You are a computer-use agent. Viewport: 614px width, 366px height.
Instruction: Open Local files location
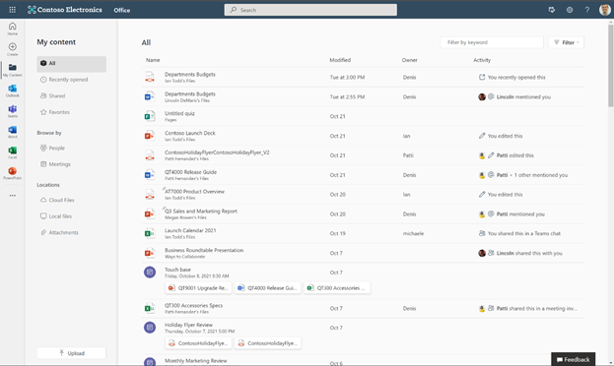tap(56, 216)
